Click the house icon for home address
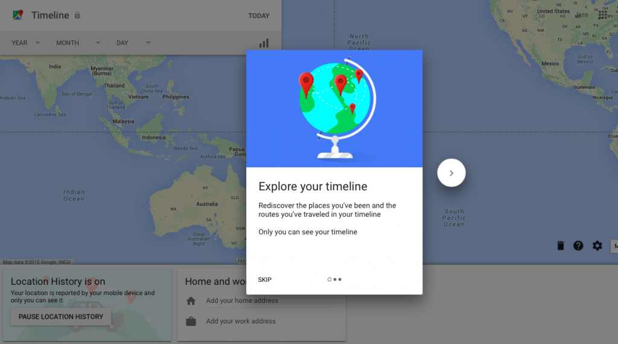Image resolution: width=618 pixels, height=344 pixels. click(x=191, y=301)
